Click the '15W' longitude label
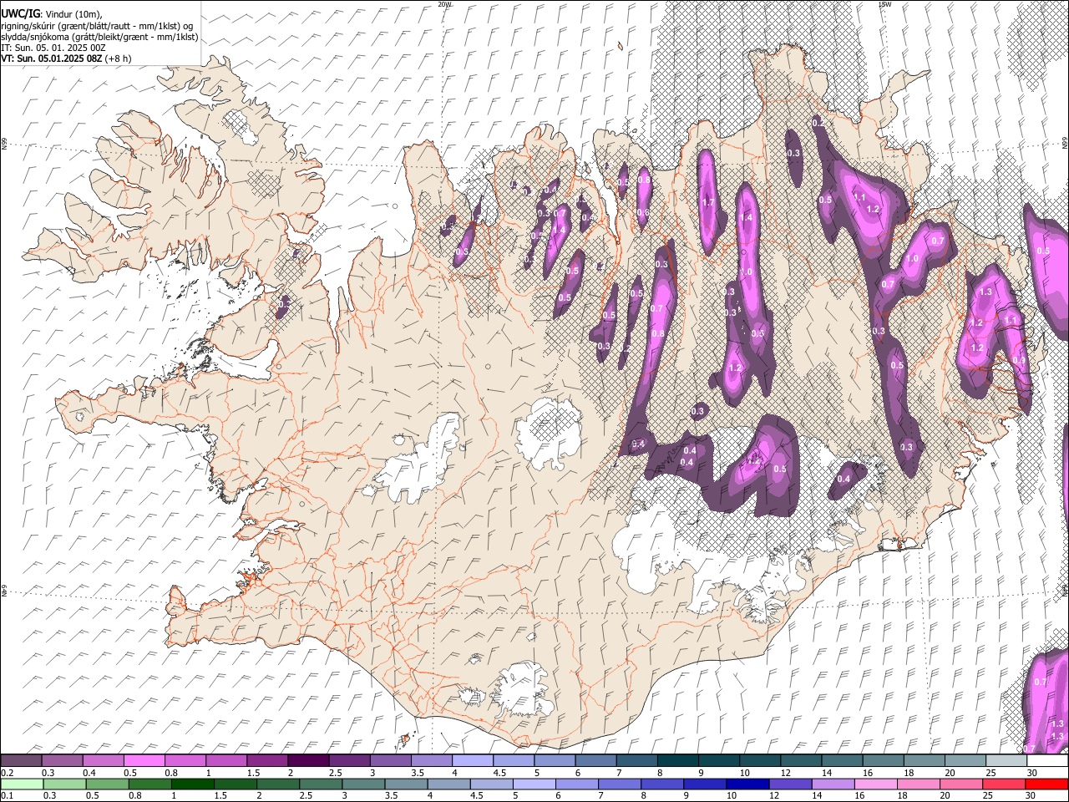 coord(885,4)
